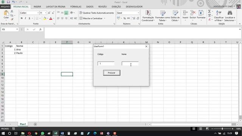The height and width of the screenshot is (136, 242).
Task: Expand Mesclar e Centralizar dropdown arrow
Action: pos(105,19)
